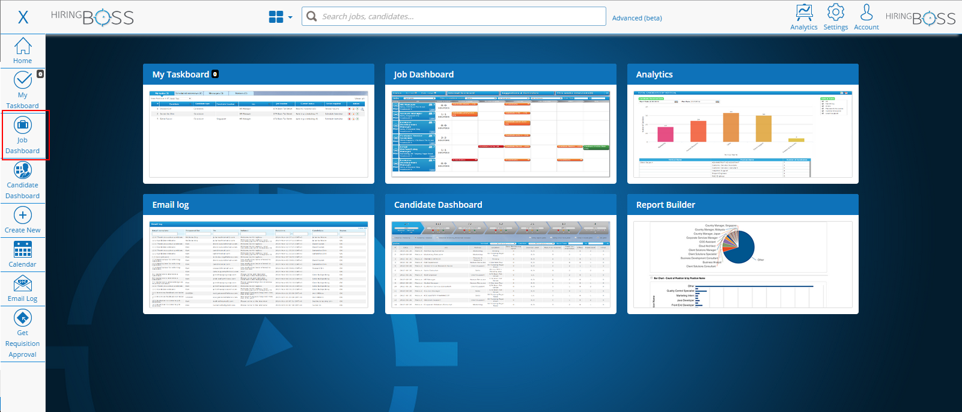Open the grid view switcher dropdown

click(281, 17)
